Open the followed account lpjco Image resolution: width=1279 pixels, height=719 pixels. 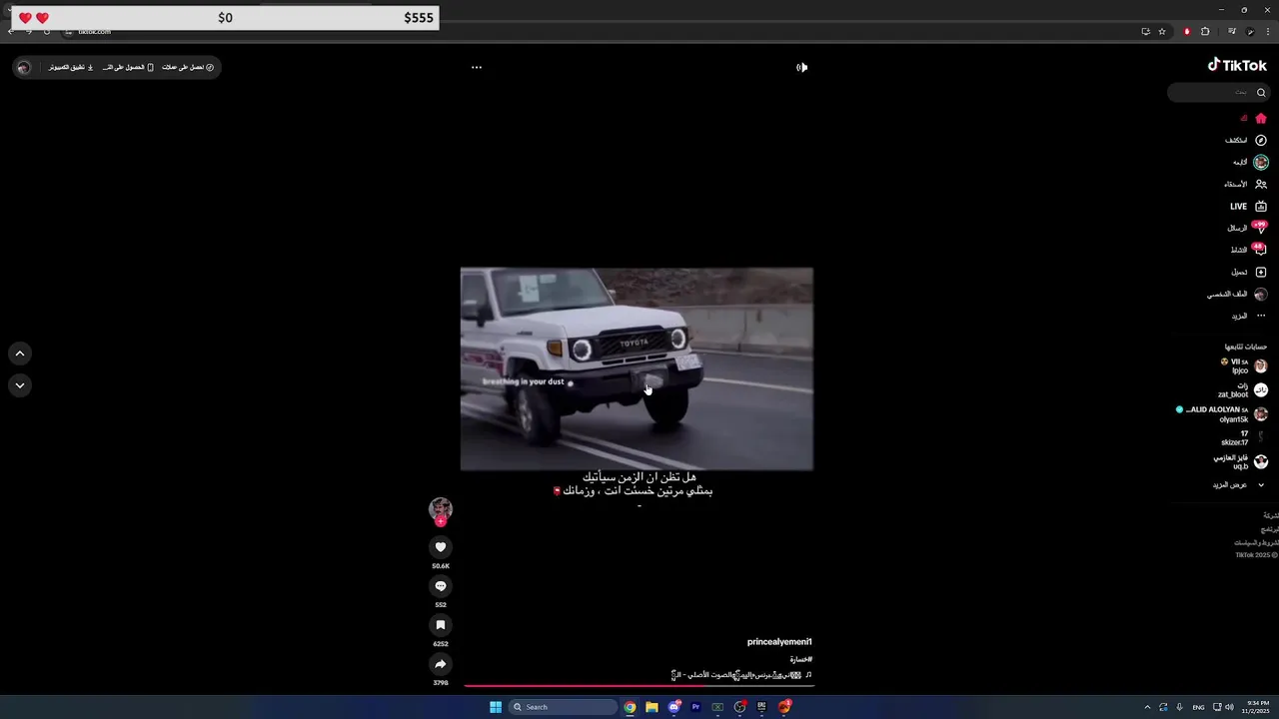tap(1244, 365)
